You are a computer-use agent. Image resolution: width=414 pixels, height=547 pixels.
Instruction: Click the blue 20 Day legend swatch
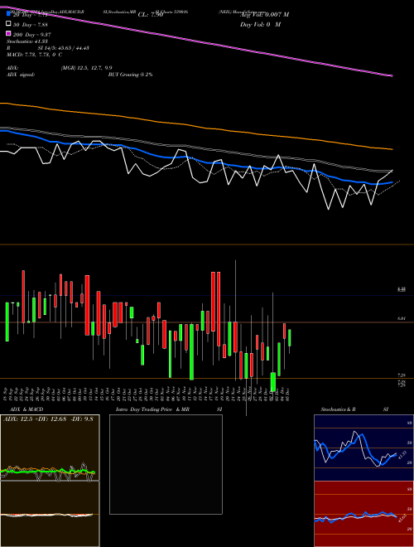coord(8,14)
